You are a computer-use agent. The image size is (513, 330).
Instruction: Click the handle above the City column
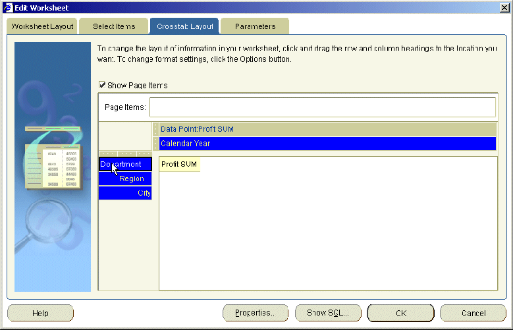click(144, 153)
